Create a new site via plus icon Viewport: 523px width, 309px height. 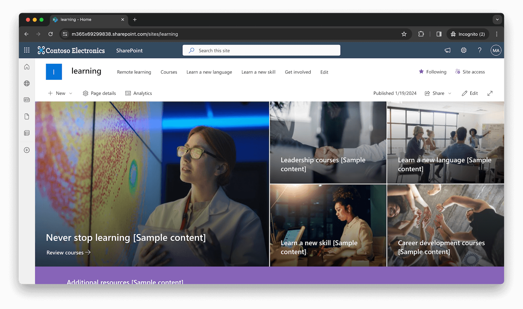click(26, 150)
